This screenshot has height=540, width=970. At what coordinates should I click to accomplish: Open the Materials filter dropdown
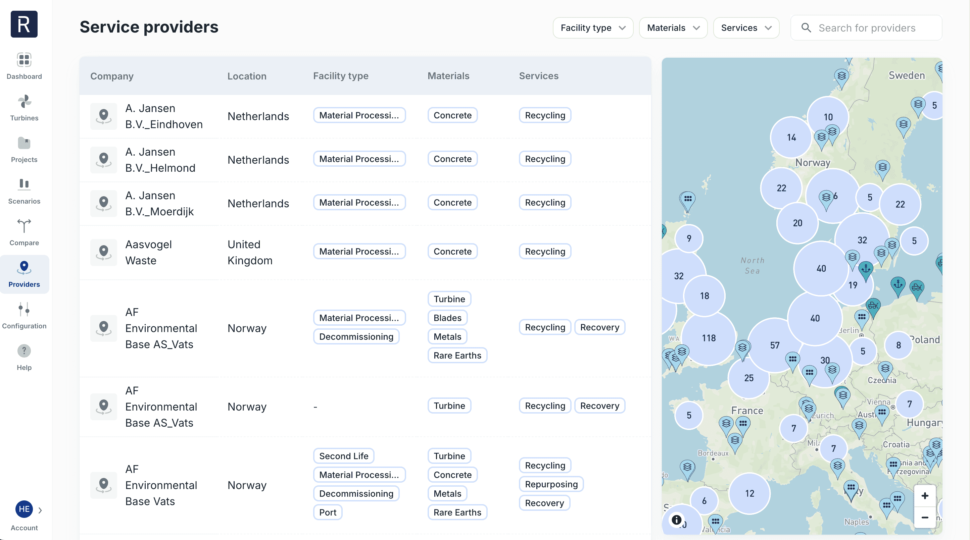pos(673,28)
